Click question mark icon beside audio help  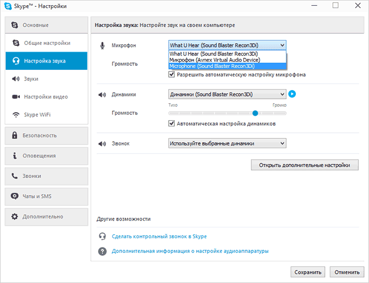click(102, 251)
